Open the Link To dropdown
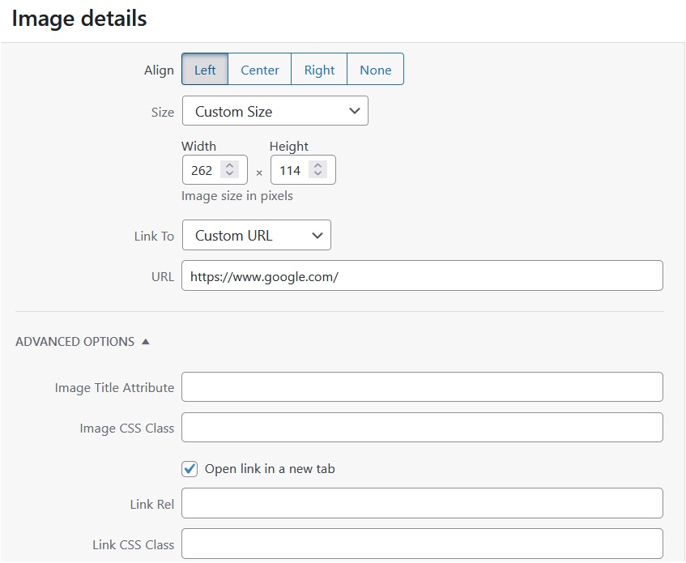 click(256, 236)
